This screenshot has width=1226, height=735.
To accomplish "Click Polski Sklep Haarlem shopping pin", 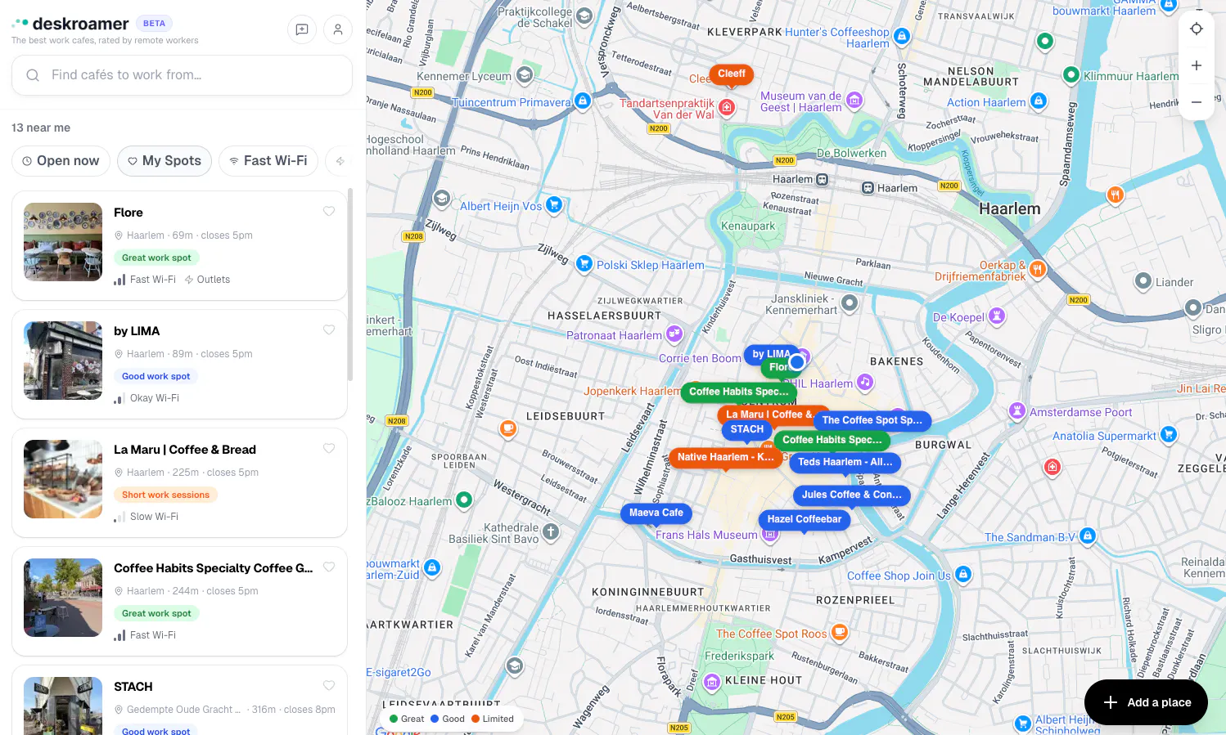I will point(584,263).
